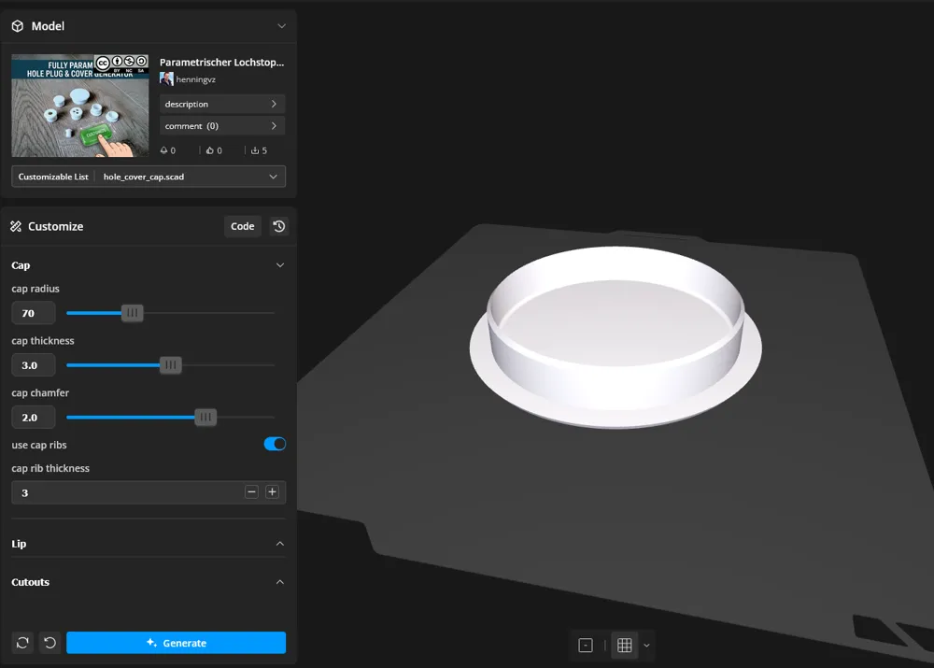Open the hole plug model thumbnail
Screen dimensions: 934x668
79,106
